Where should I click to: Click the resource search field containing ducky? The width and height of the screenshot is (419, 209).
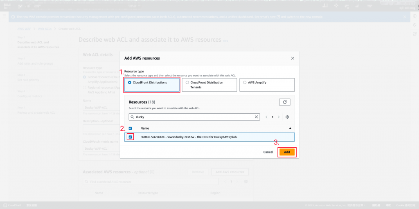[x=194, y=117]
